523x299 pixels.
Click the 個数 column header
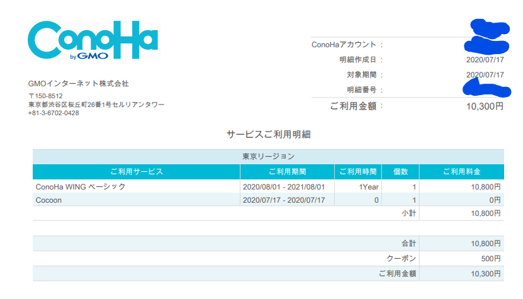pyautogui.click(x=400, y=171)
